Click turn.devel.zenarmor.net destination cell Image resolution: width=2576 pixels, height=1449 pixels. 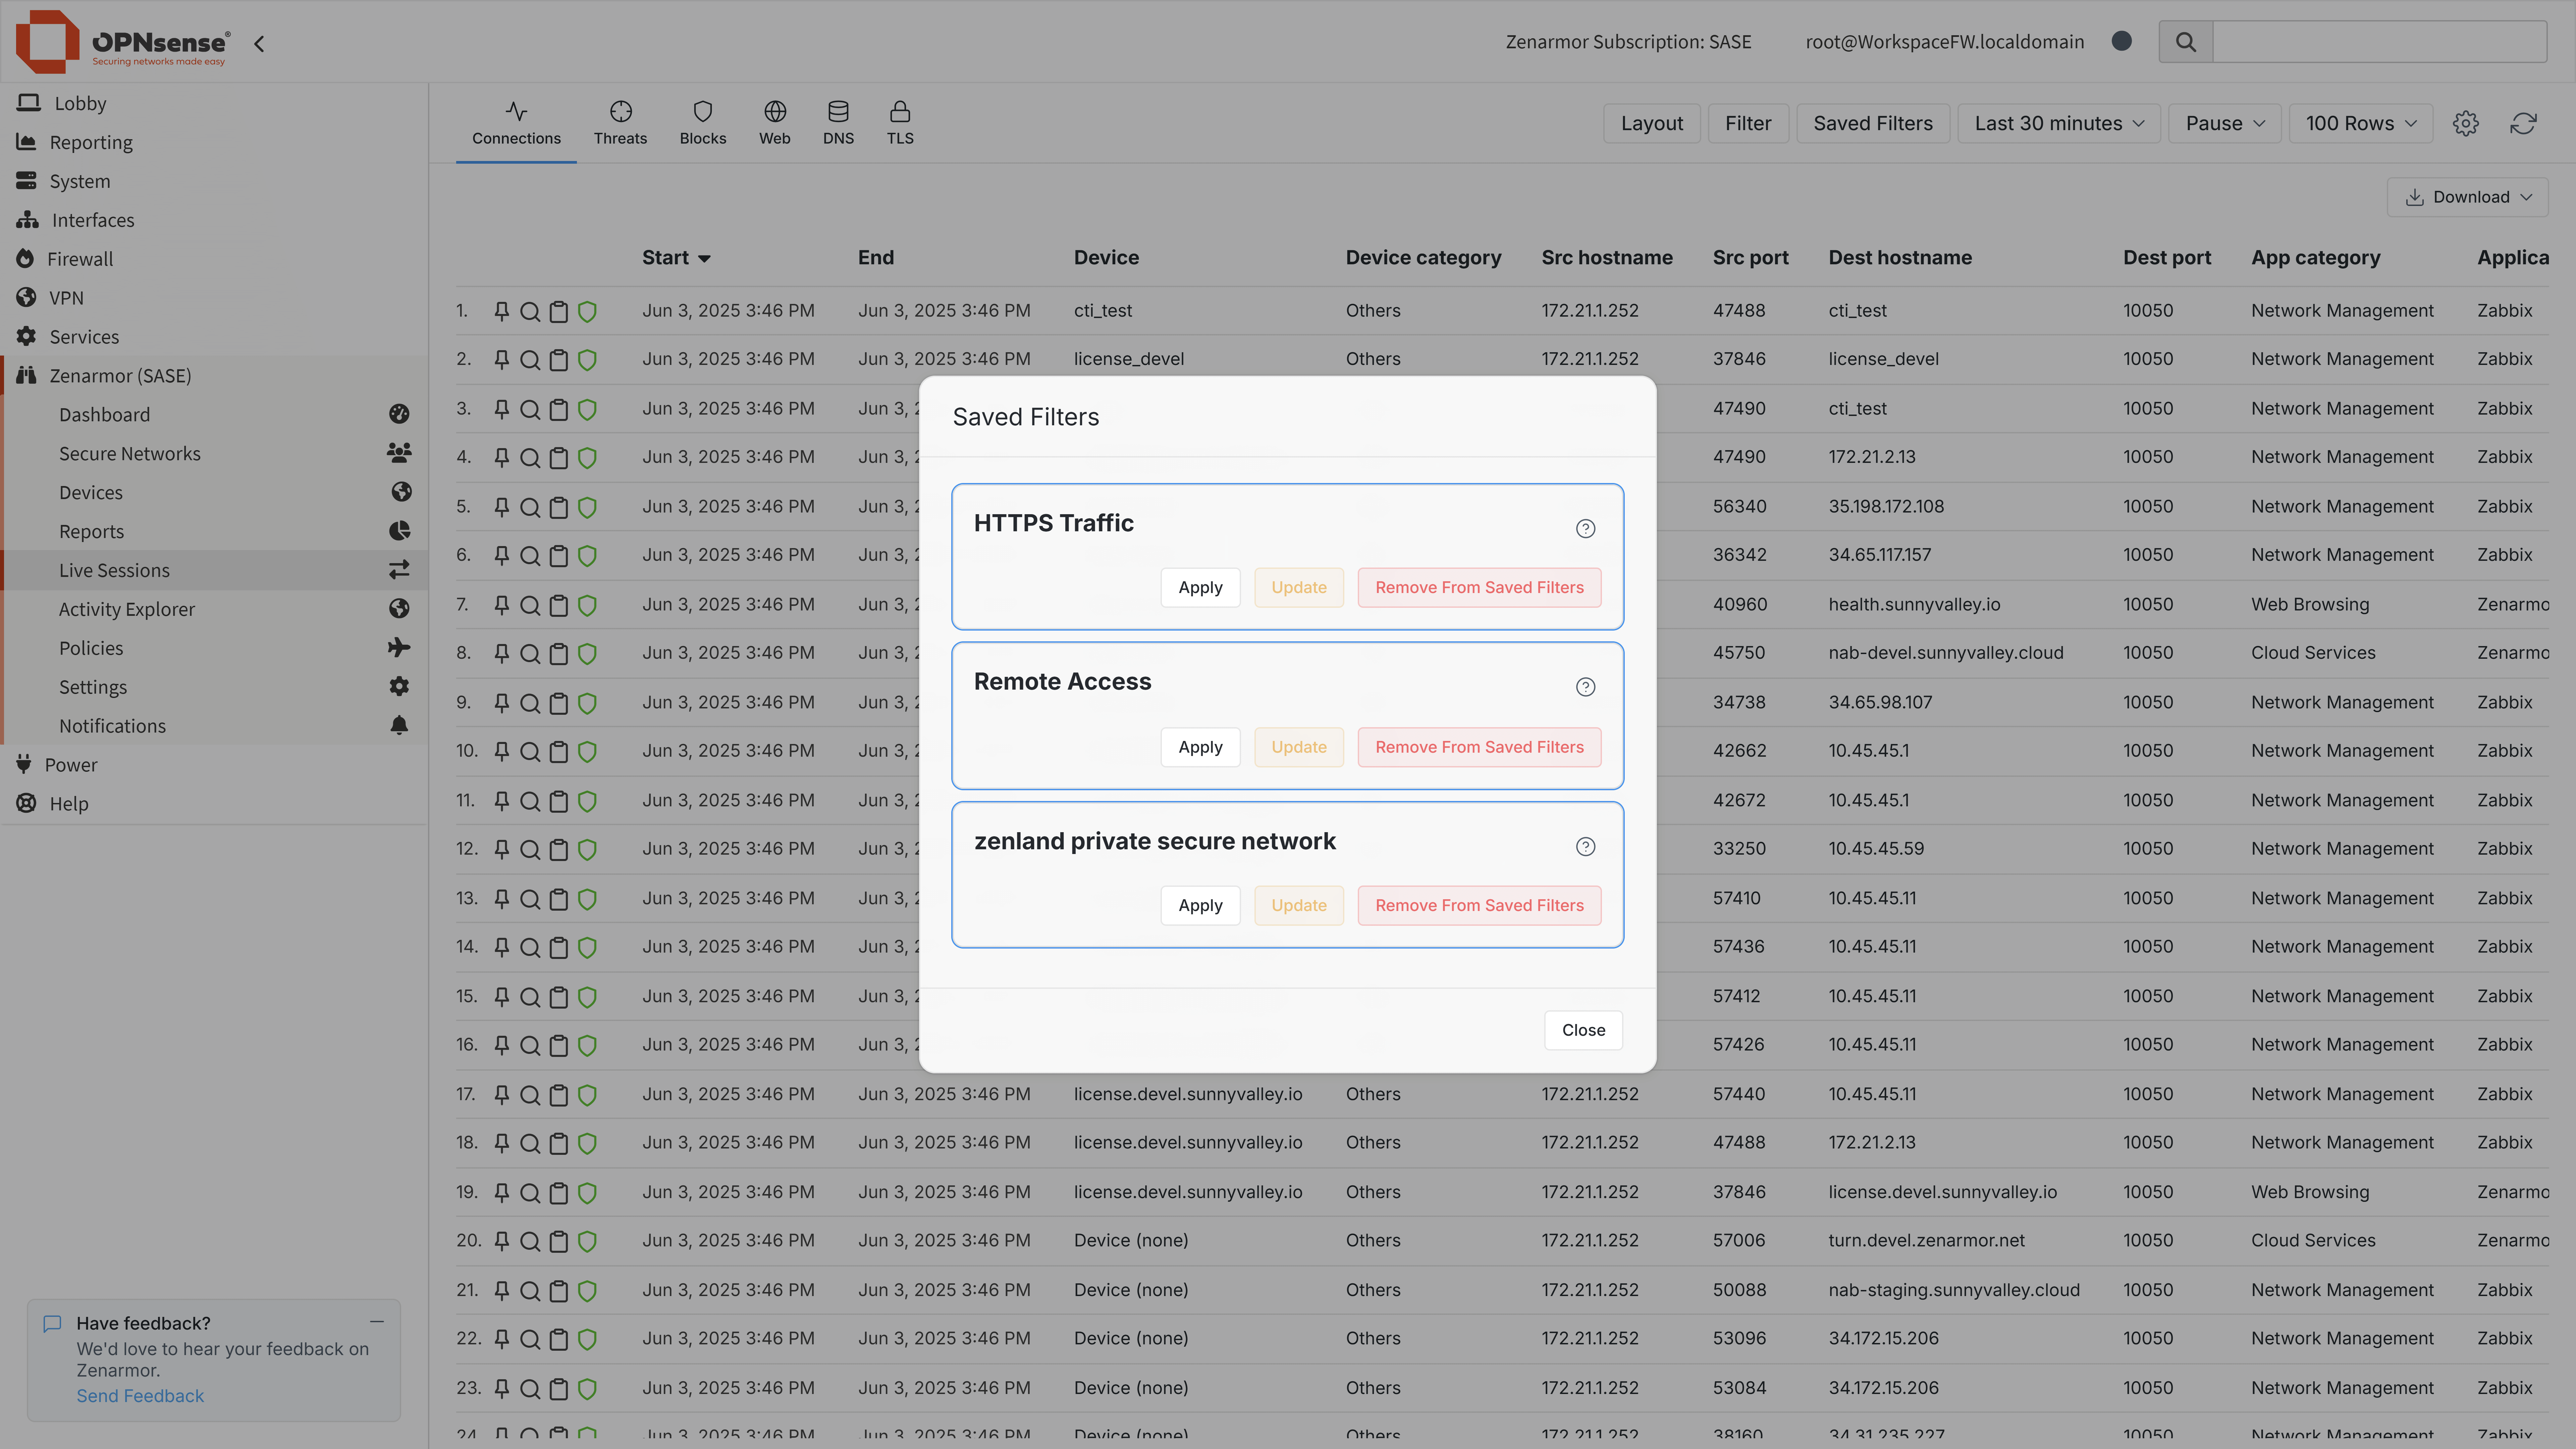pos(1926,1241)
